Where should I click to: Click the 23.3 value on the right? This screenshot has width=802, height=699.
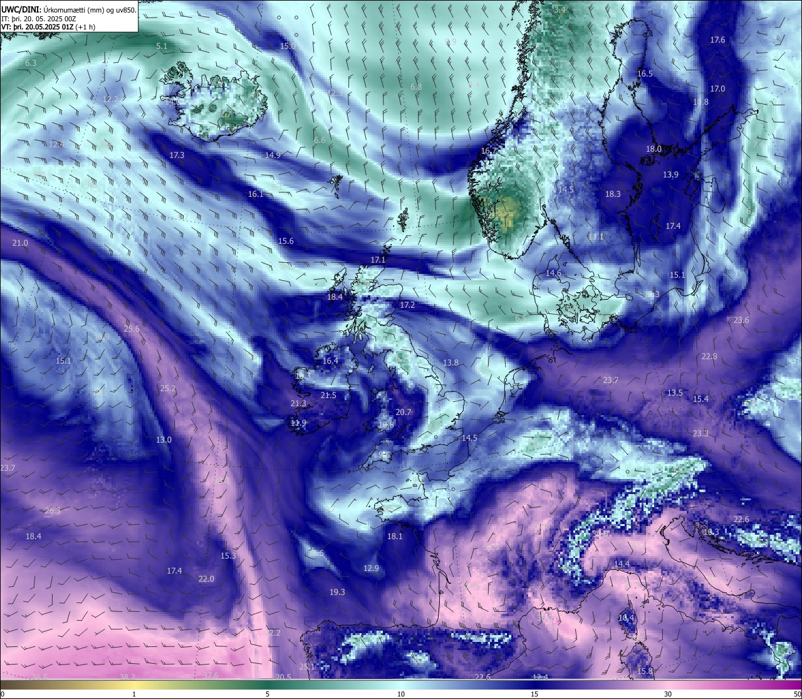pos(700,434)
